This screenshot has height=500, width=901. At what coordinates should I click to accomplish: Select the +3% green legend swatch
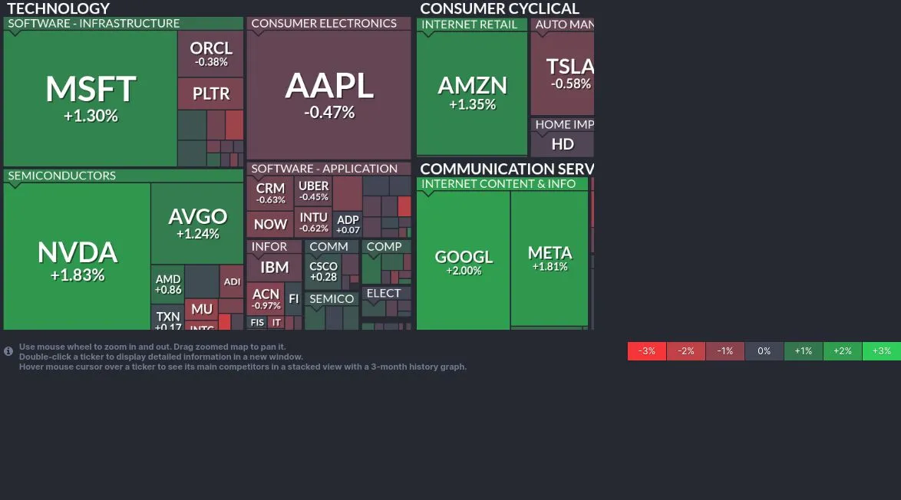[x=881, y=351]
